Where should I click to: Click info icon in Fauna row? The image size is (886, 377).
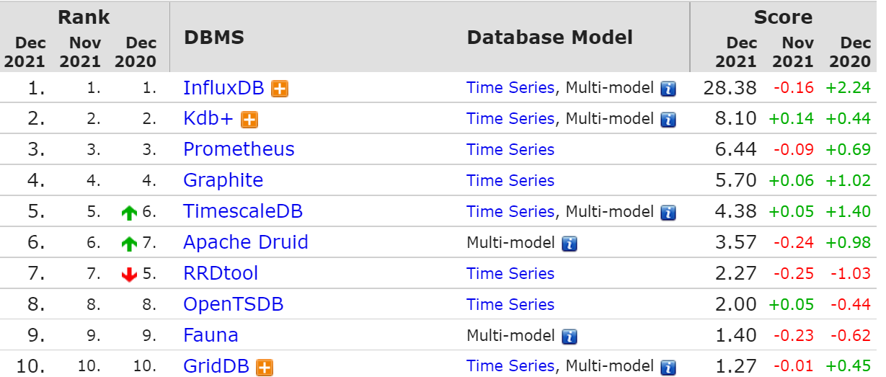click(570, 337)
